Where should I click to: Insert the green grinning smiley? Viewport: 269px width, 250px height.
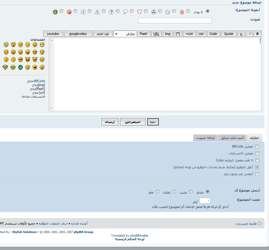point(20,67)
